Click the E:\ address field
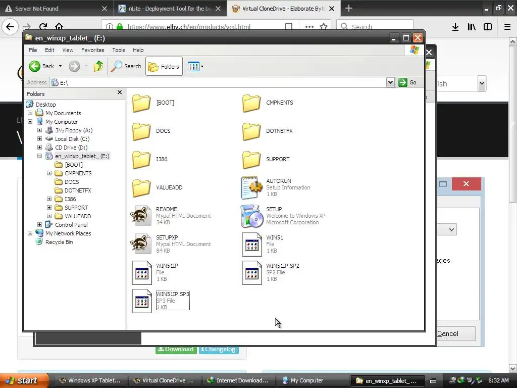 [x=218, y=82]
